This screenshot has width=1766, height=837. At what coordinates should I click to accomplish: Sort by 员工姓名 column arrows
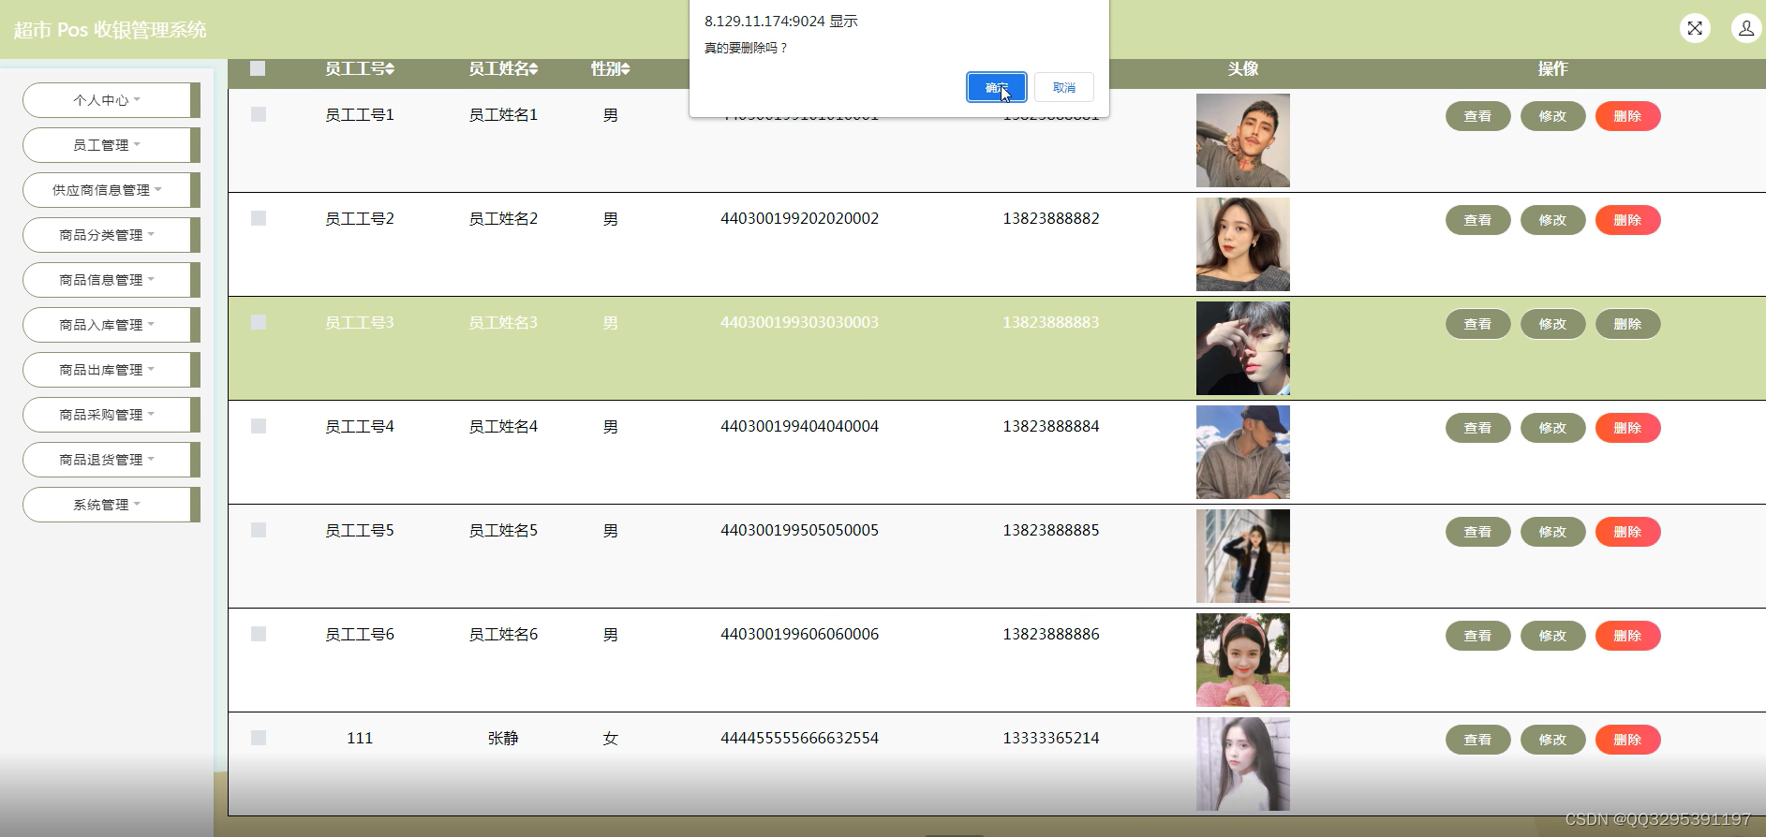click(533, 69)
